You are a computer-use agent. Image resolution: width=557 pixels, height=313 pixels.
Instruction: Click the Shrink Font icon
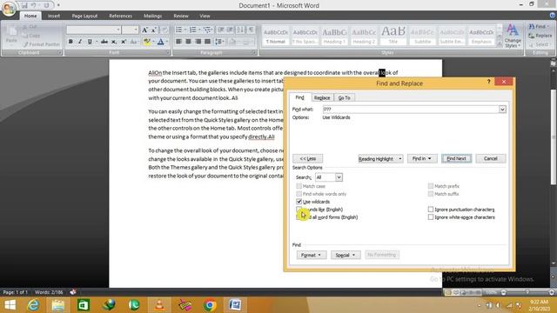[154, 30]
